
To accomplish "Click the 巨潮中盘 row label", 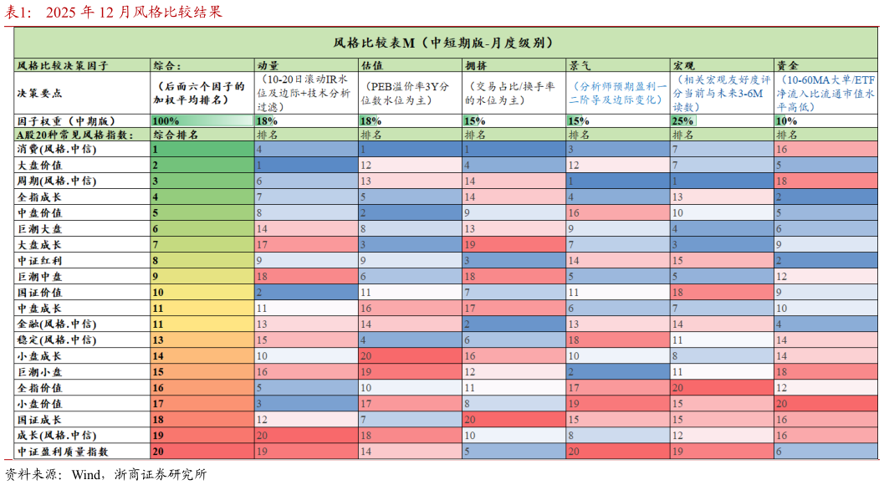I will pyautogui.click(x=38, y=277).
